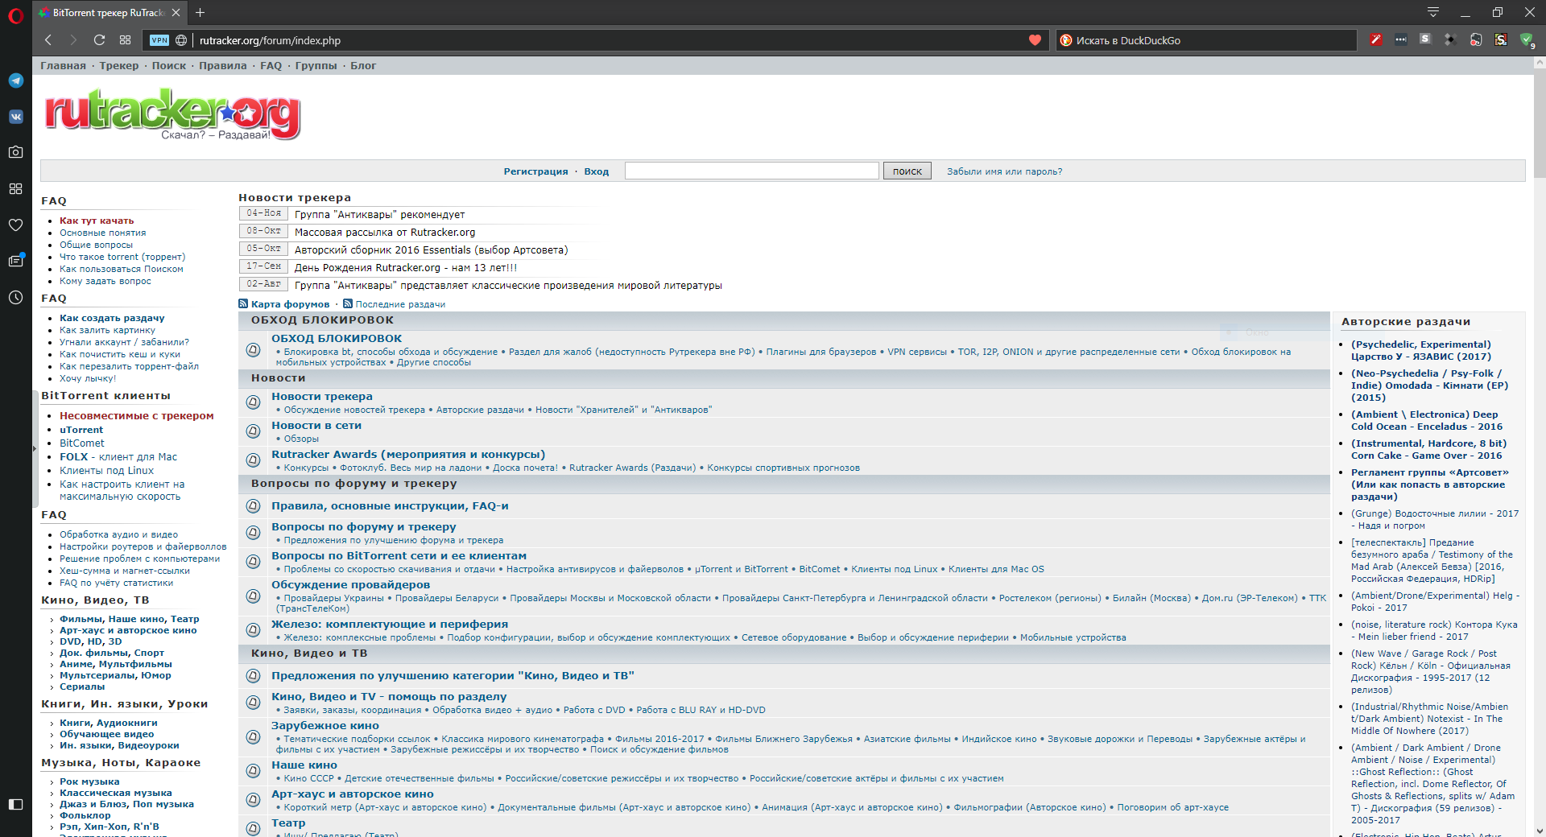The width and height of the screenshot is (1546, 837).
Task: Open Регламент группы «Артсовет» link
Action: point(1430,484)
